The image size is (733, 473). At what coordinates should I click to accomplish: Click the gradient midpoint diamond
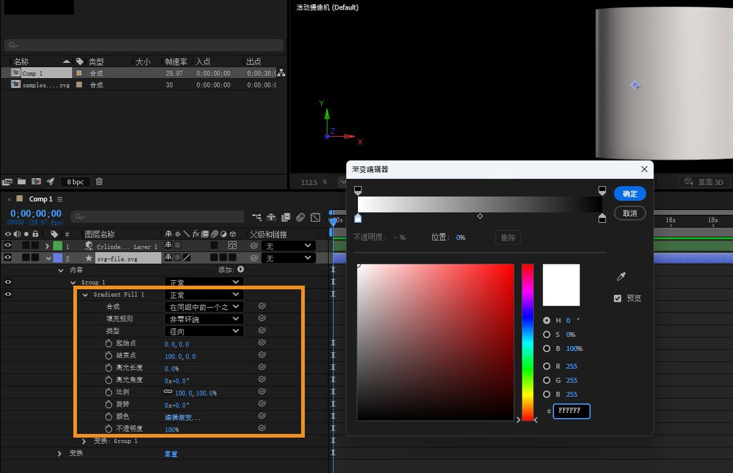(480, 216)
